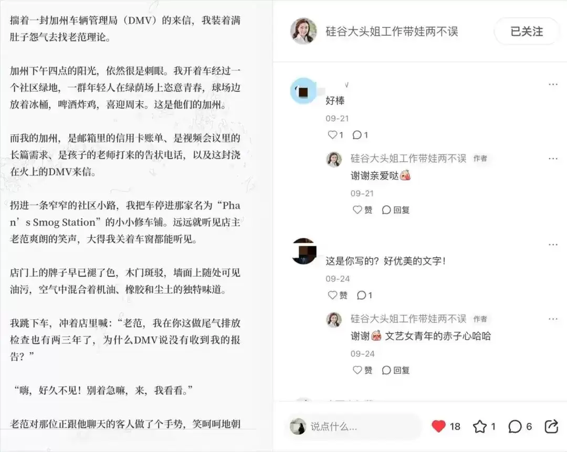
Task: Reply to the 谢谢亲爱哒 comment via 回复
Action: 396,210
